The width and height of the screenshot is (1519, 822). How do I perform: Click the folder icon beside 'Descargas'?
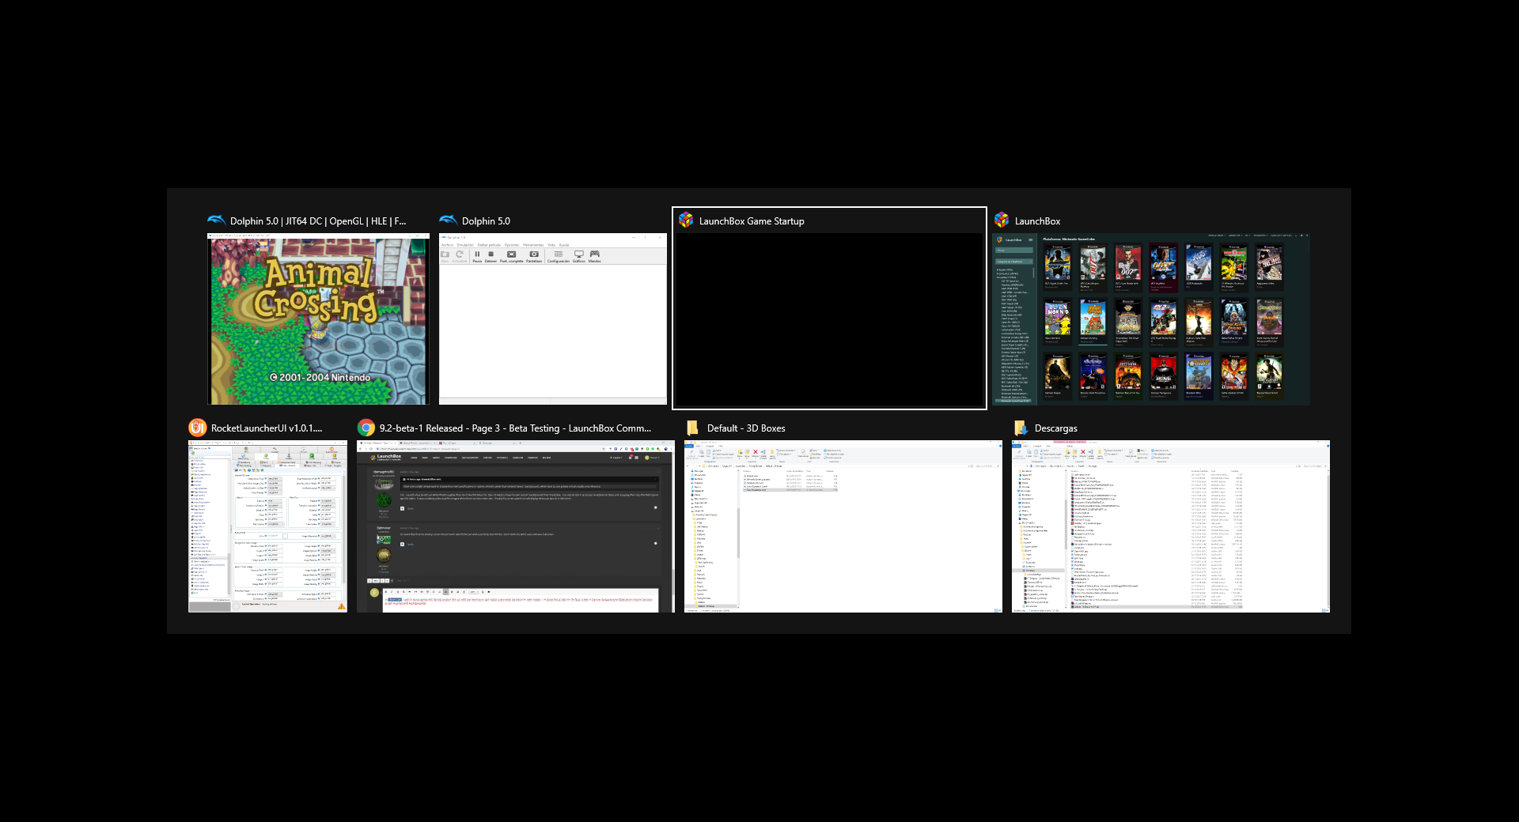tap(1021, 428)
